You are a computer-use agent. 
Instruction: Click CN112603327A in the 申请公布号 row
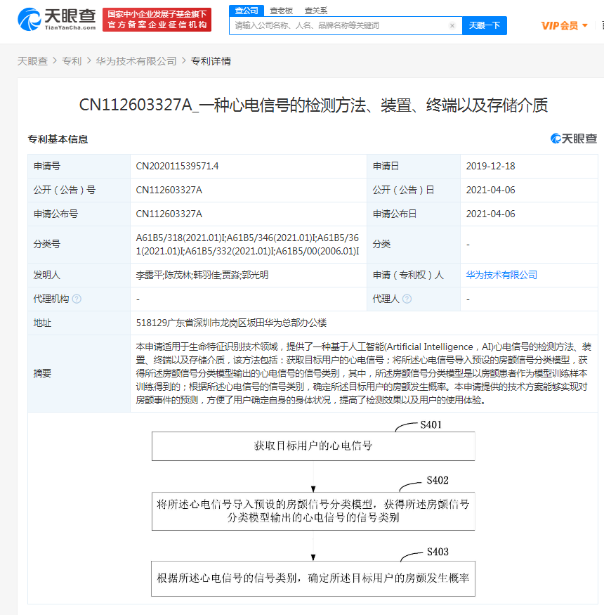(x=169, y=214)
